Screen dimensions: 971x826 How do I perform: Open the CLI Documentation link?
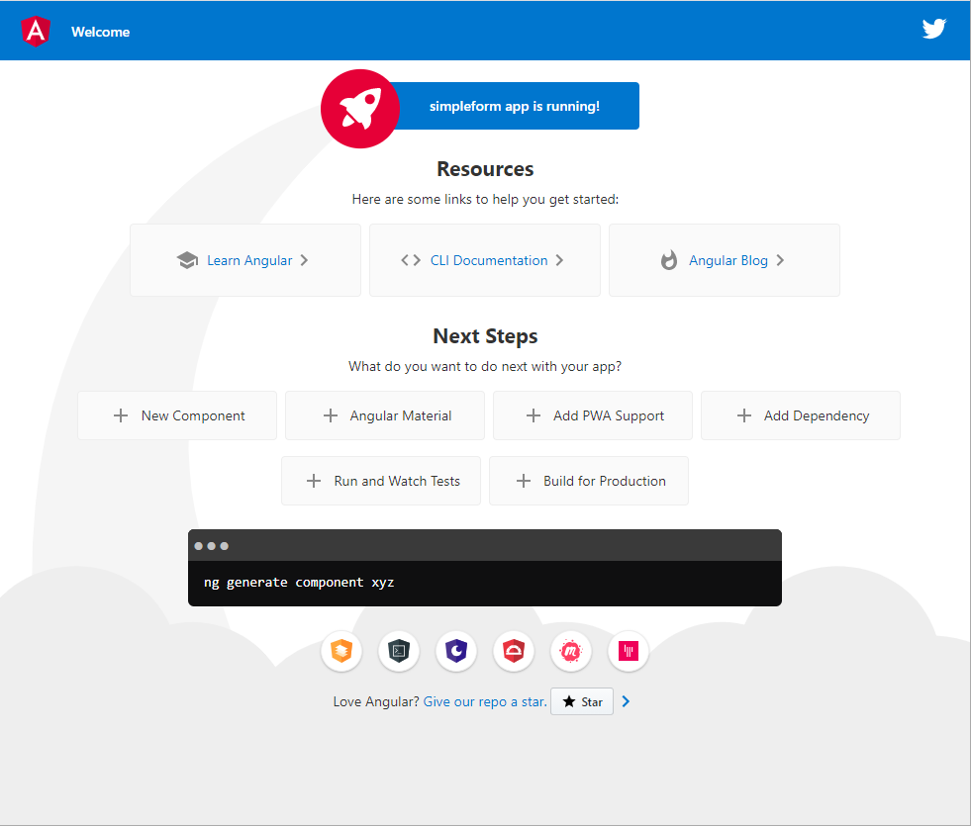[485, 260]
